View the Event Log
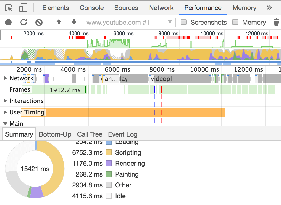Image resolution: width=281 pixels, height=205 pixels. (122, 134)
